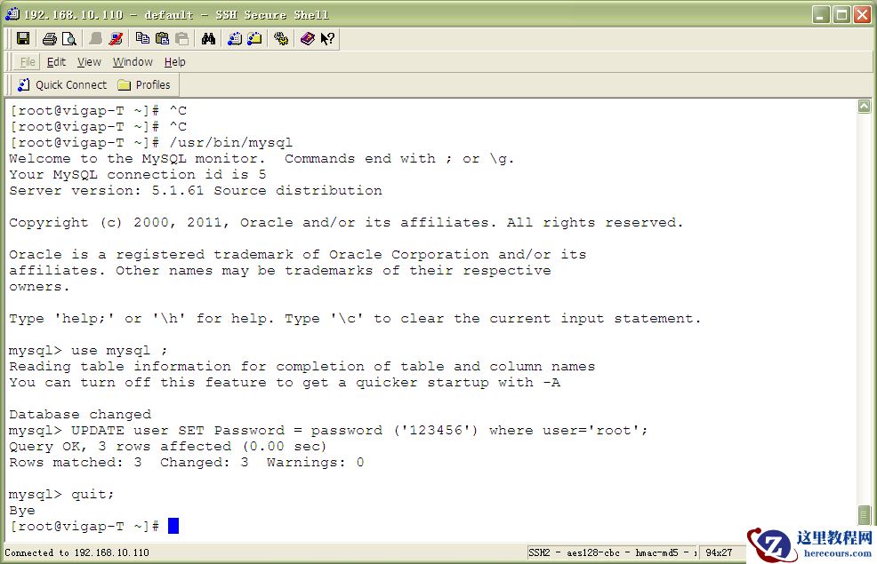Click the Paste clipboard icon

[x=162, y=38]
